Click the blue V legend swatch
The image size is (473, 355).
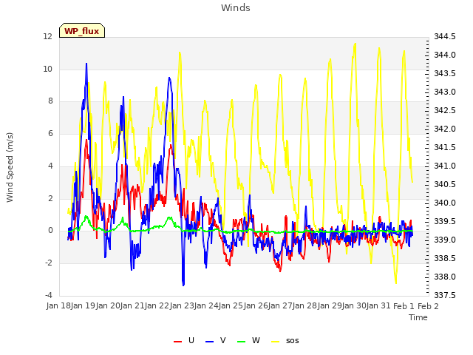(209, 342)
